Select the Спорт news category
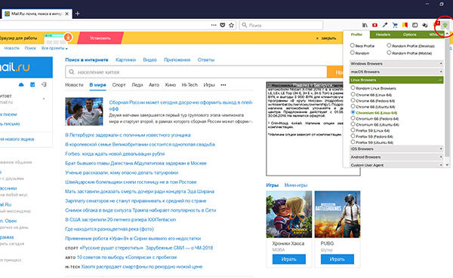The width and height of the screenshot is (453, 278). tap(119, 85)
